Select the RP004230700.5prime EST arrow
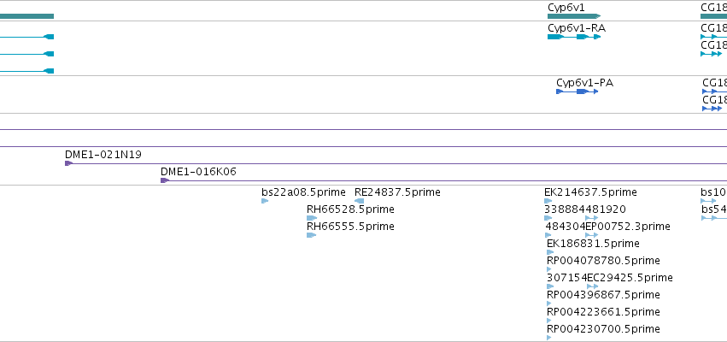This screenshot has width=727, height=342. (x=549, y=338)
